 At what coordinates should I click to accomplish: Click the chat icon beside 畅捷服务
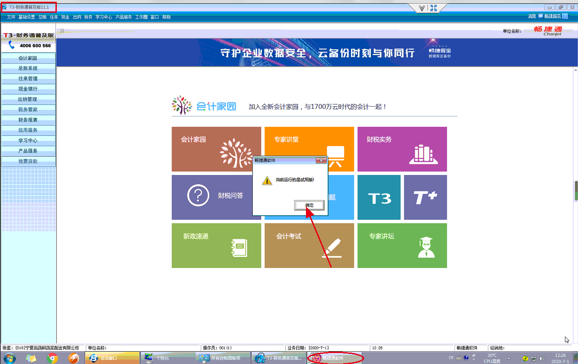pyautogui.click(x=565, y=16)
